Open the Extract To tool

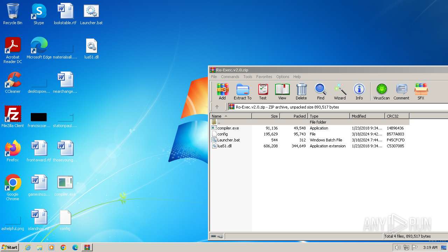point(243,92)
